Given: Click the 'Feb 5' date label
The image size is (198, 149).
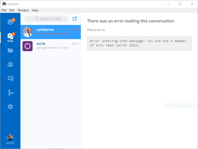Looking at the screenshot, I should [75, 44].
